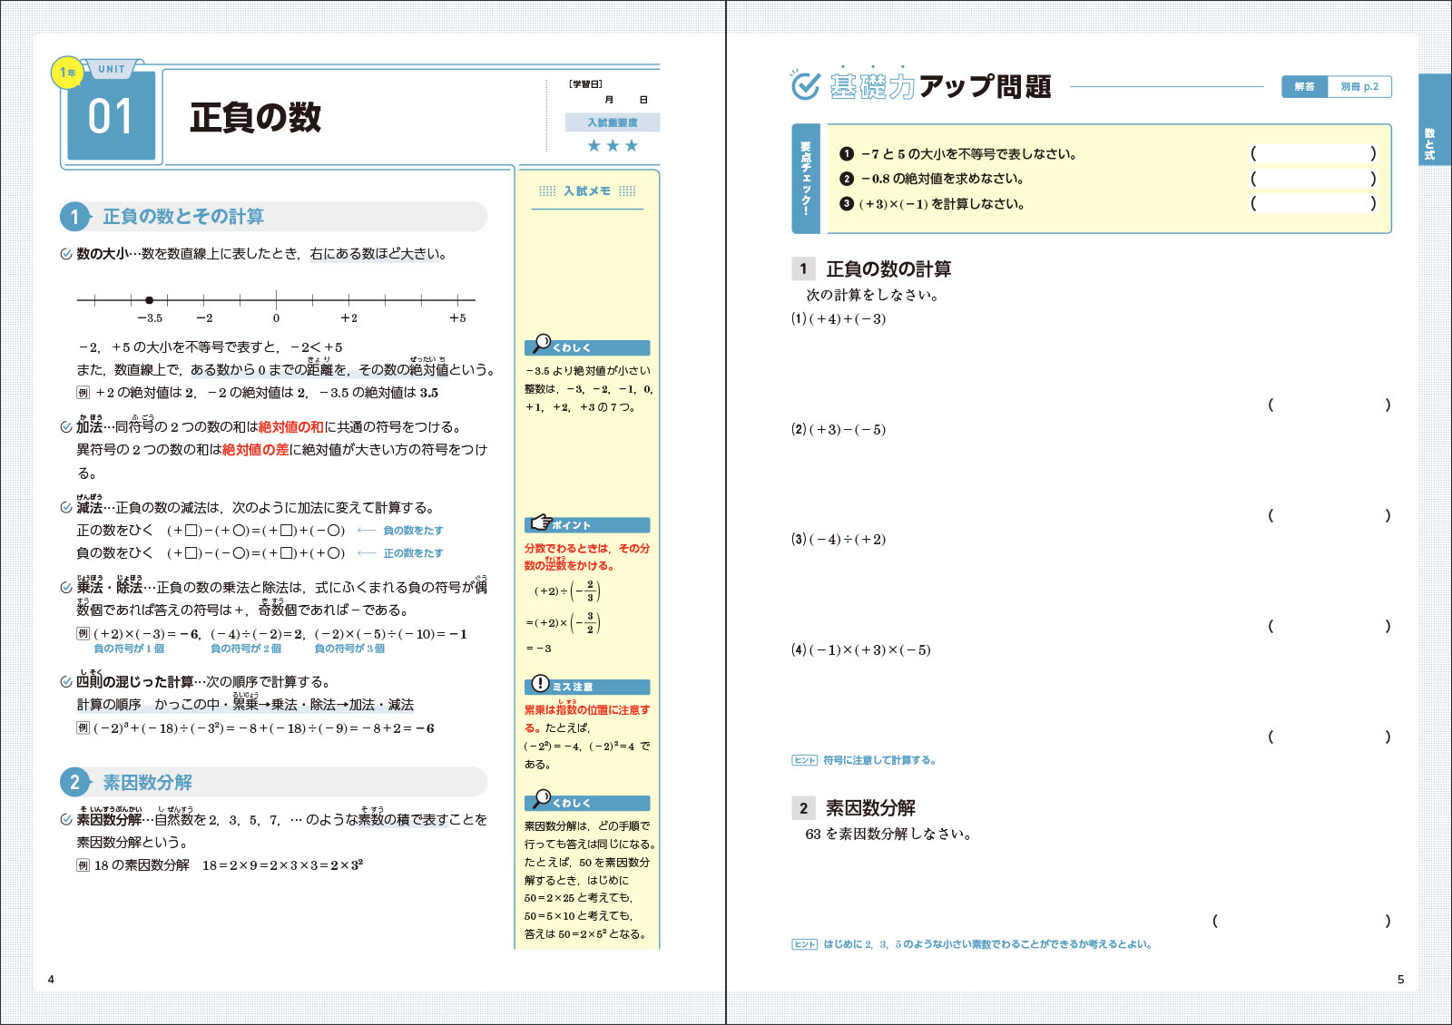This screenshot has width=1452, height=1025.
Task: Click the black dot at −3.5 on the number line
Action: [150, 300]
